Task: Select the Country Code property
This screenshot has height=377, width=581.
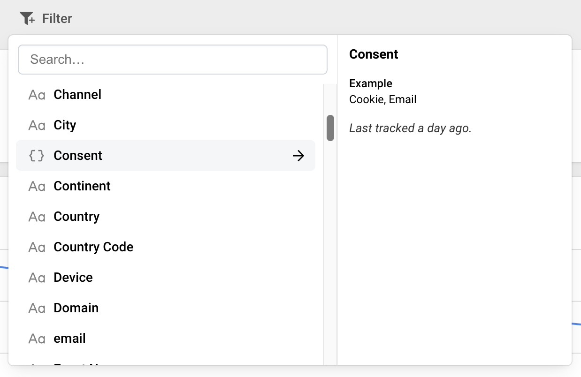Action: click(x=166, y=247)
